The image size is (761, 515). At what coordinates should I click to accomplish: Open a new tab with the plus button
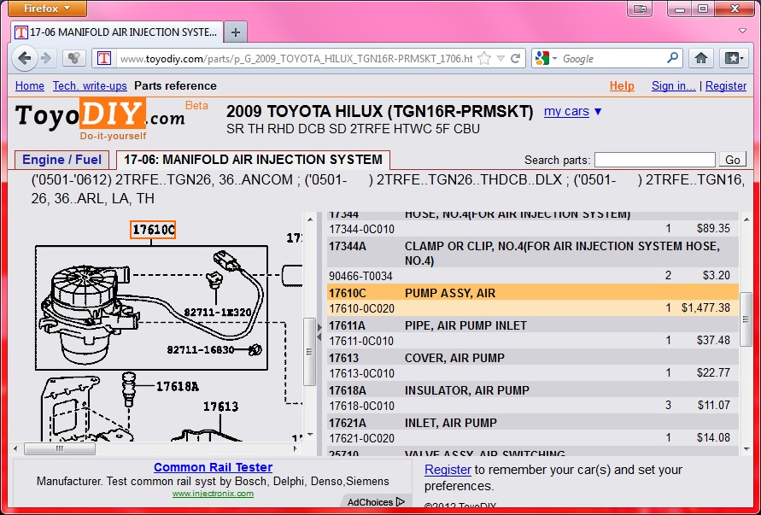[236, 32]
